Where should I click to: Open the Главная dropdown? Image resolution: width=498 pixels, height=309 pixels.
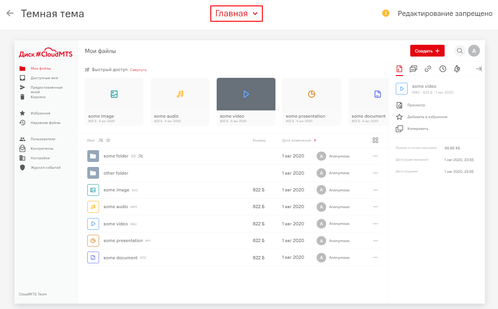pyautogui.click(x=236, y=14)
